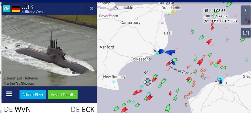The image size is (251, 113).
Task: Click the large blue ship near Dover
Action: [x=170, y=53]
